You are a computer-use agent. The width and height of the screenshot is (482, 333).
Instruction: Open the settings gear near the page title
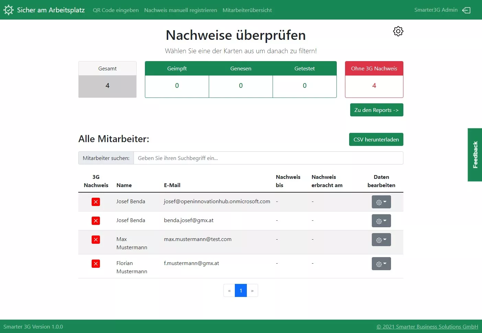[x=398, y=31]
